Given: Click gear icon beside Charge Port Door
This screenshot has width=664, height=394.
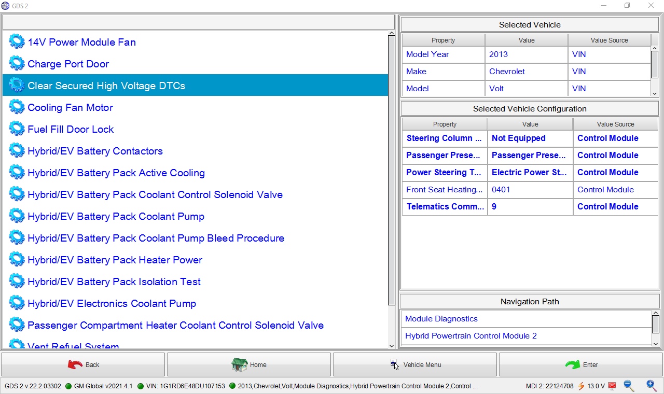Looking at the screenshot, I should (17, 64).
